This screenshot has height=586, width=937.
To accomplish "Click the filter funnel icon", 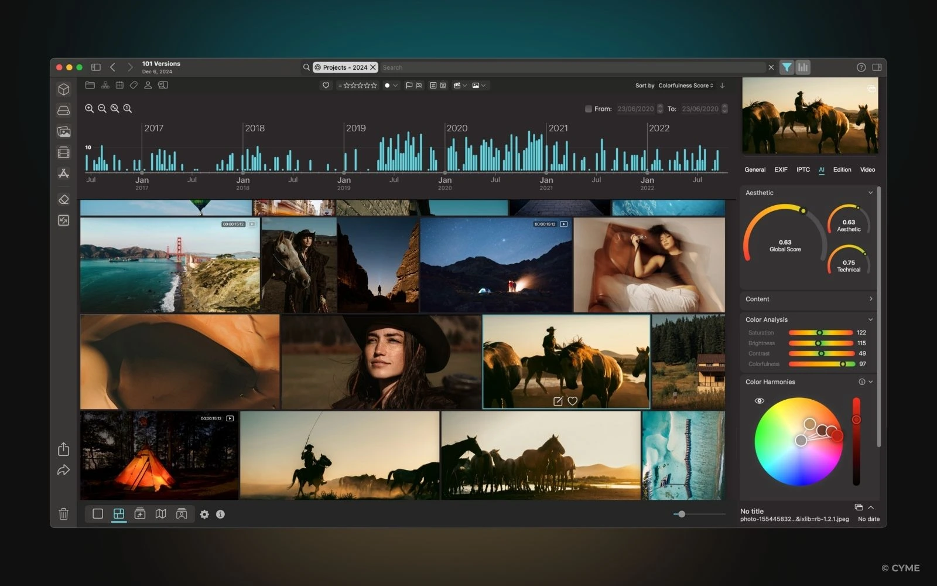I will tap(786, 67).
